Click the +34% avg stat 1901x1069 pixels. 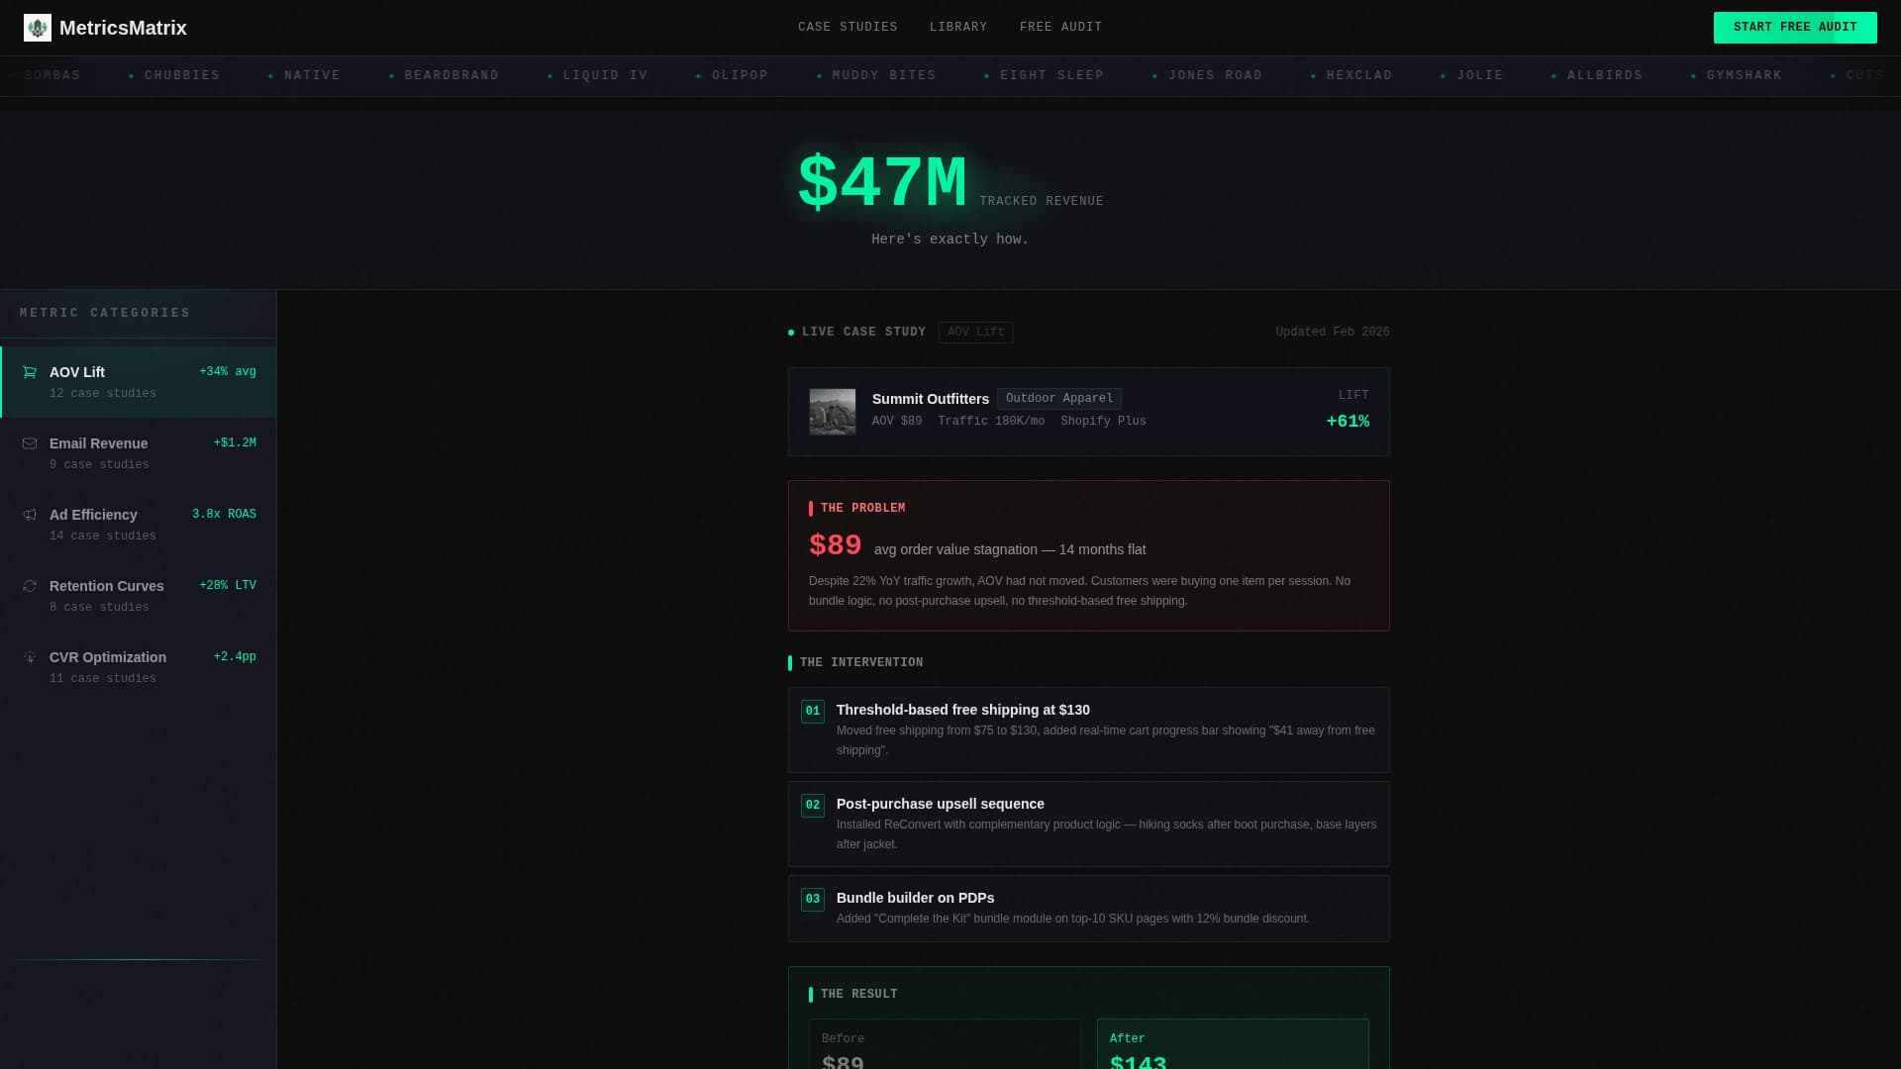pos(228,372)
